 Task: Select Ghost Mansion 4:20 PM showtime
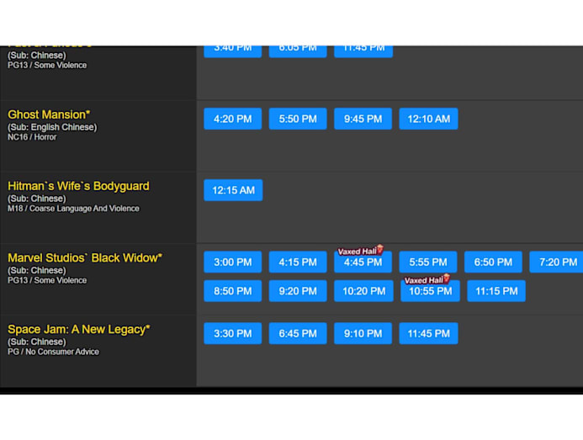click(232, 119)
